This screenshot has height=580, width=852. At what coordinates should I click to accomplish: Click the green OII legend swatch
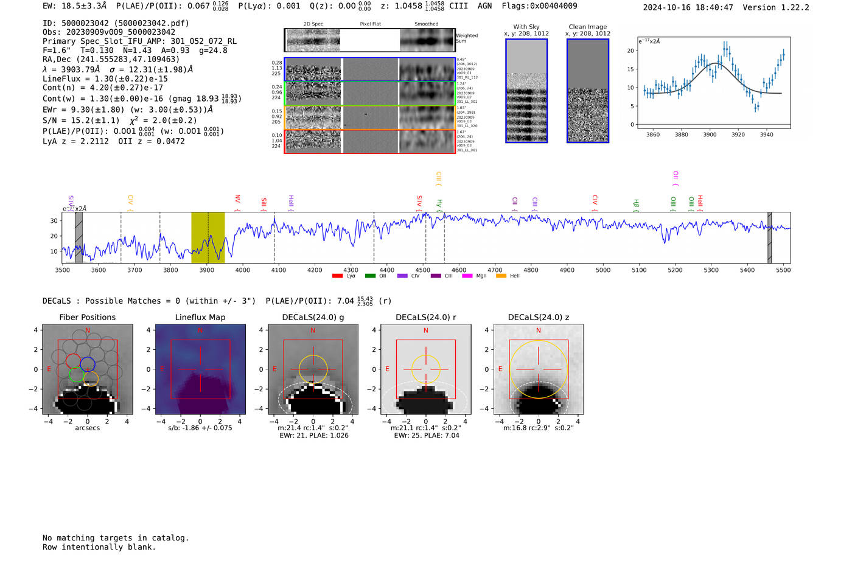370,276
